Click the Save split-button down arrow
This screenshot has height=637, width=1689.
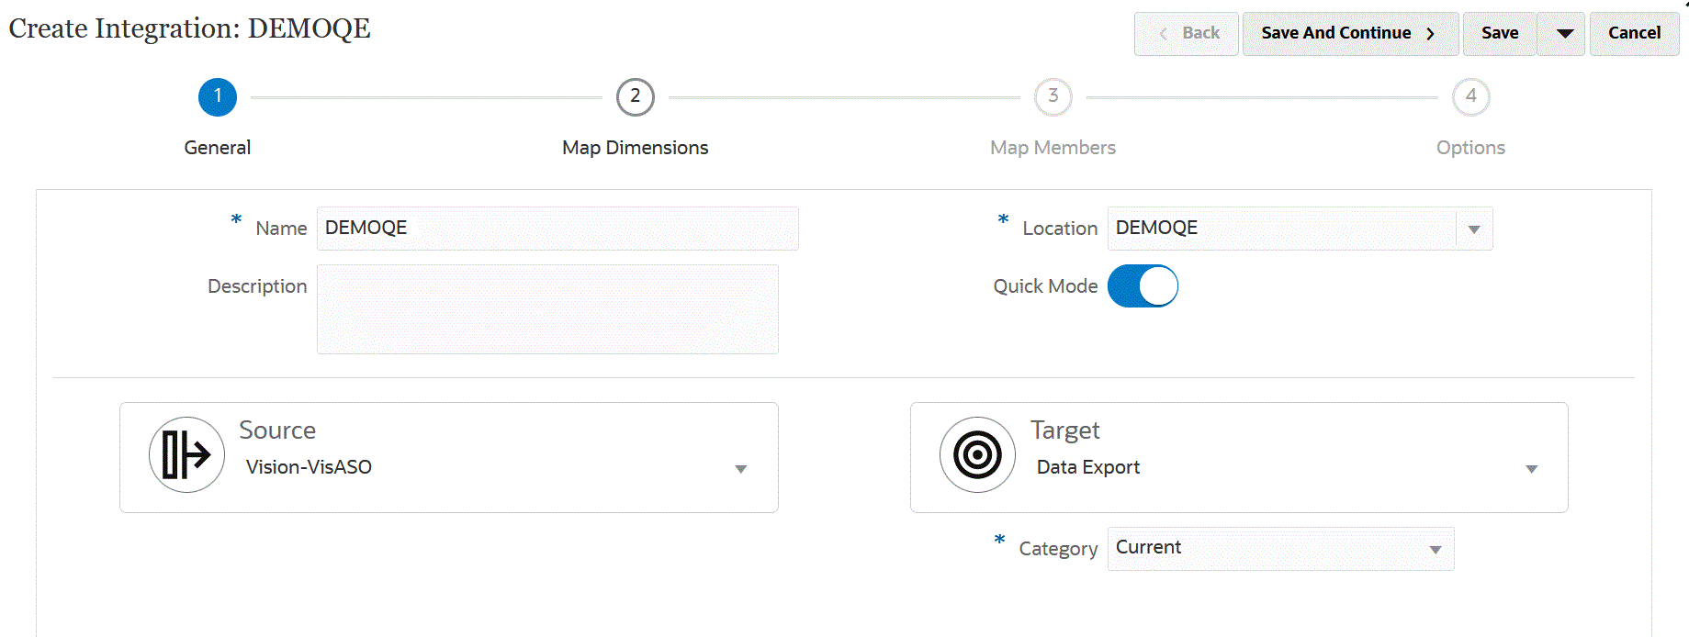click(x=1565, y=34)
